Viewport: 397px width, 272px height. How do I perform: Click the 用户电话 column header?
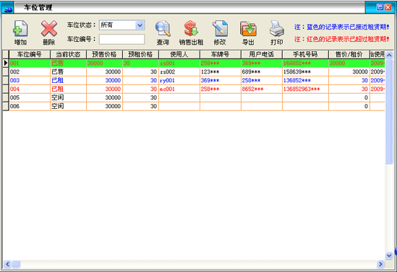pyautogui.click(x=262, y=54)
